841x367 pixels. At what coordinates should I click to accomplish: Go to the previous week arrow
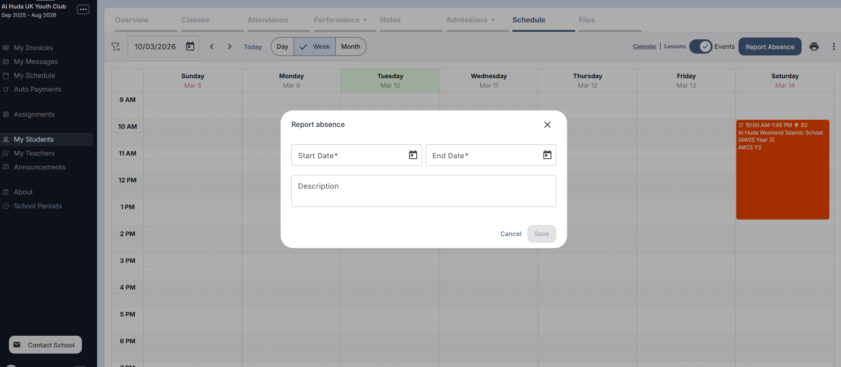tap(212, 46)
